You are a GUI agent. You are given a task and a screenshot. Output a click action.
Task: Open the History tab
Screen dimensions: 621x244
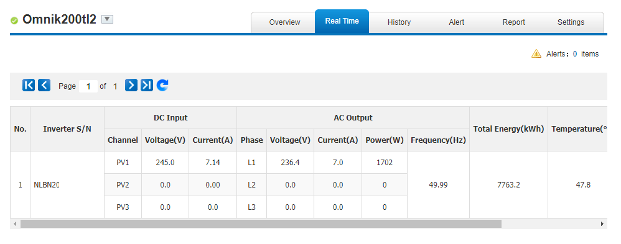pos(399,22)
